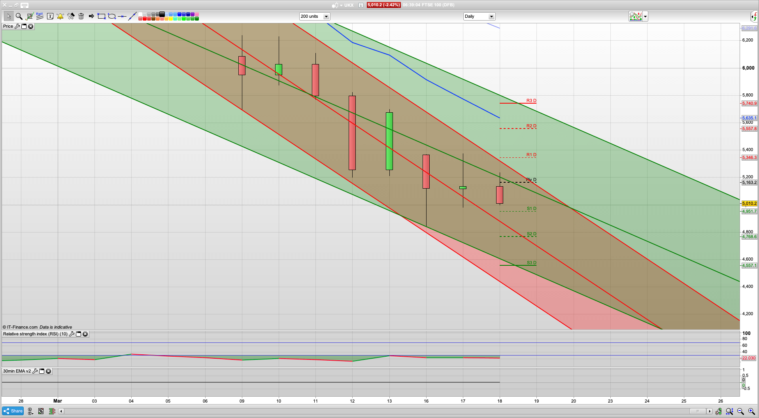Close the RSI indicator panel
This screenshot has width=759, height=418.
[x=85, y=334]
